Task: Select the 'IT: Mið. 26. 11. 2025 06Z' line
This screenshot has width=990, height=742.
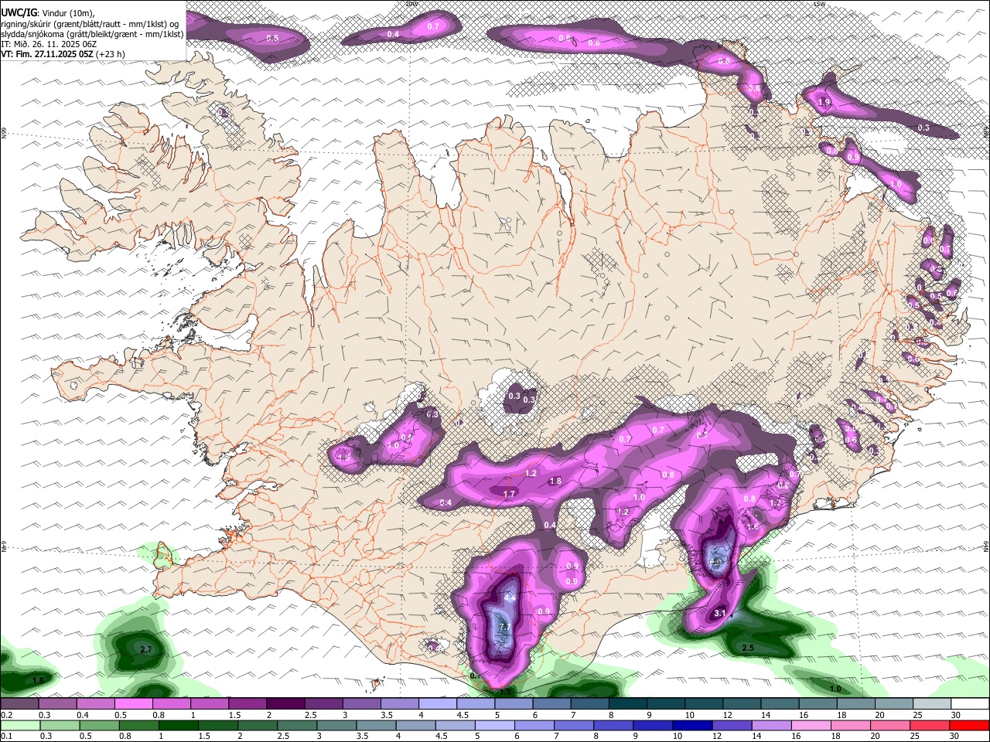Action: click(48, 44)
